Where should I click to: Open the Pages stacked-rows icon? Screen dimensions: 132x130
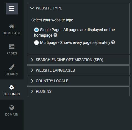12,47
